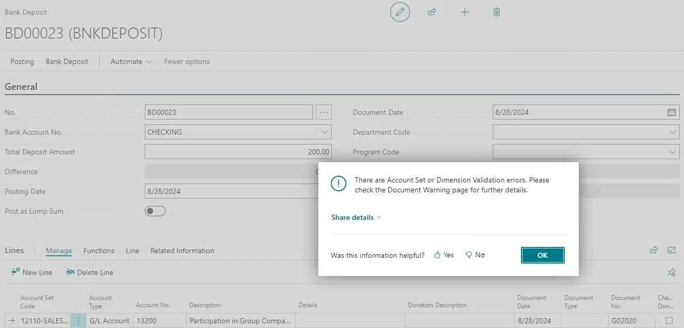Expand the Share details link
The height and width of the screenshot is (328, 684).
(x=356, y=217)
